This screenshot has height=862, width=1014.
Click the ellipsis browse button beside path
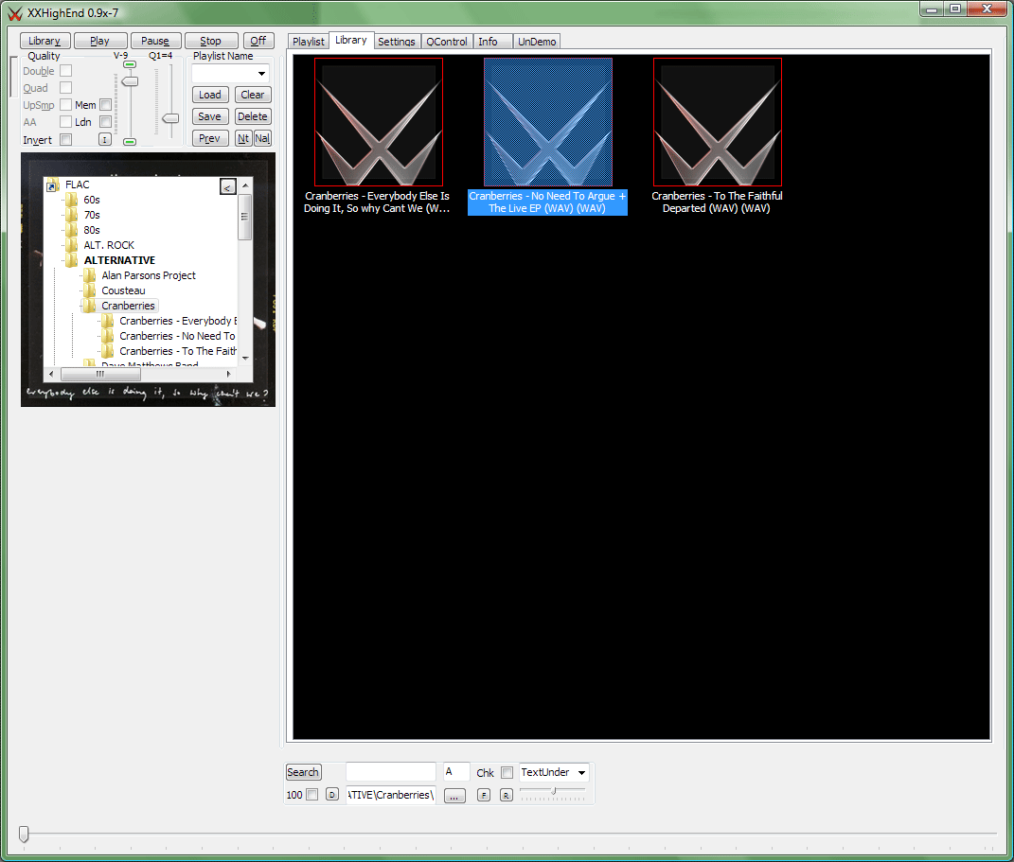coord(454,796)
